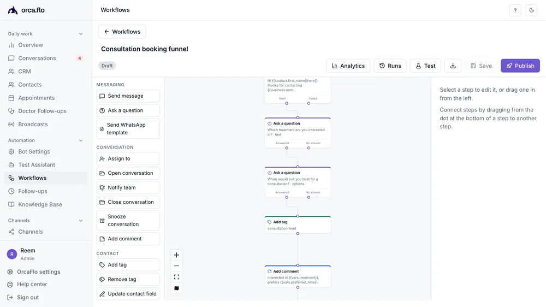Test the workflow
This screenshot has width=546, height=307.
pos(425,66)
